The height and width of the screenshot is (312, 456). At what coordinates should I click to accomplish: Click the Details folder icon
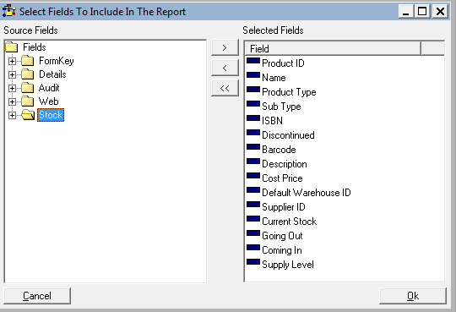click(x=28, y=74)
